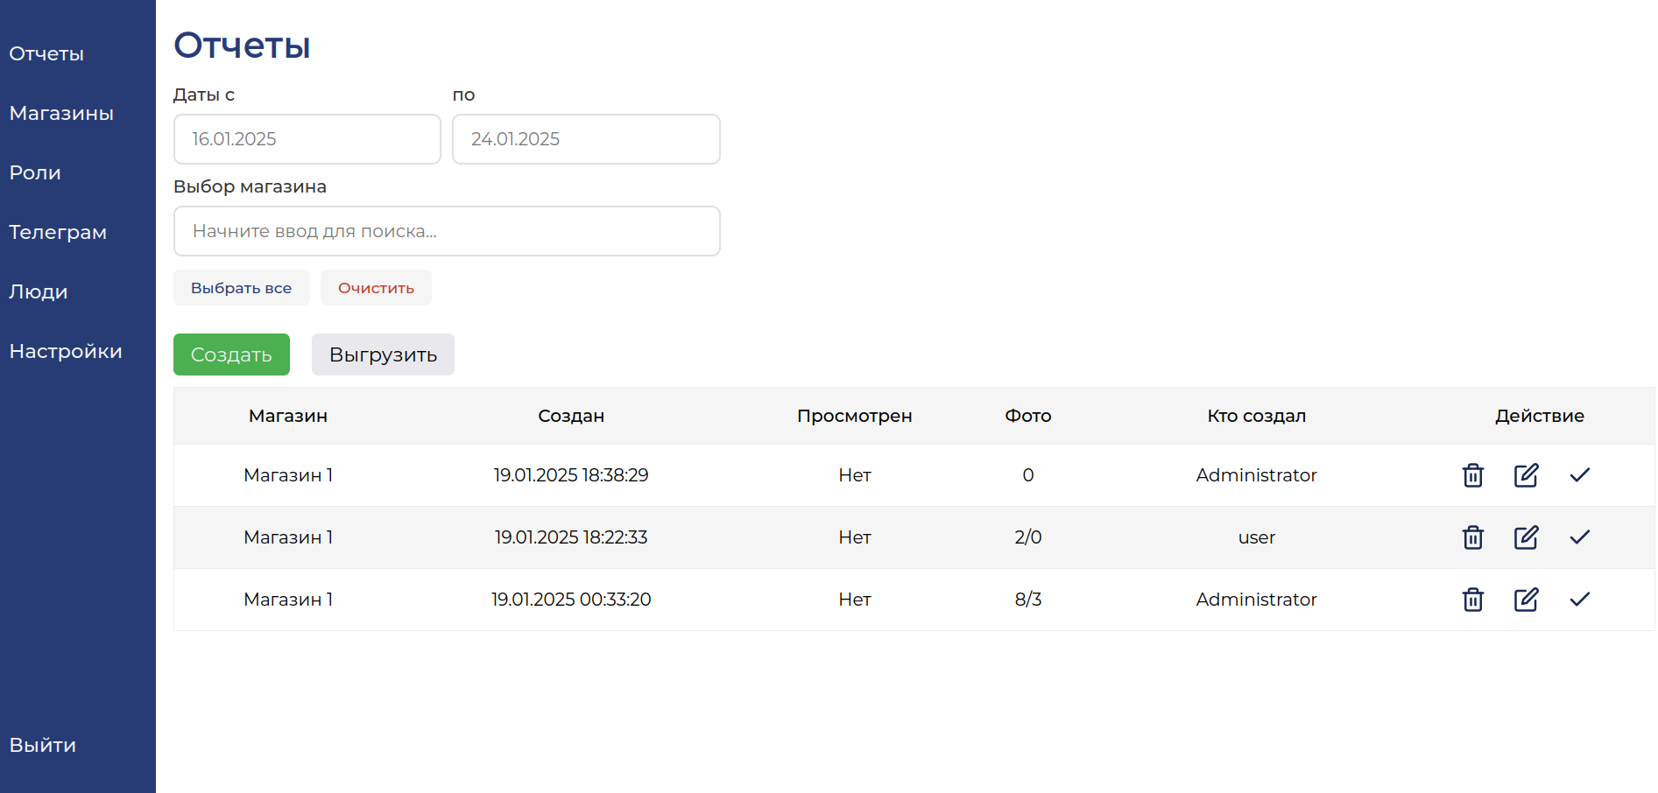Open Настройки from the sidebar

pos(66,351)
